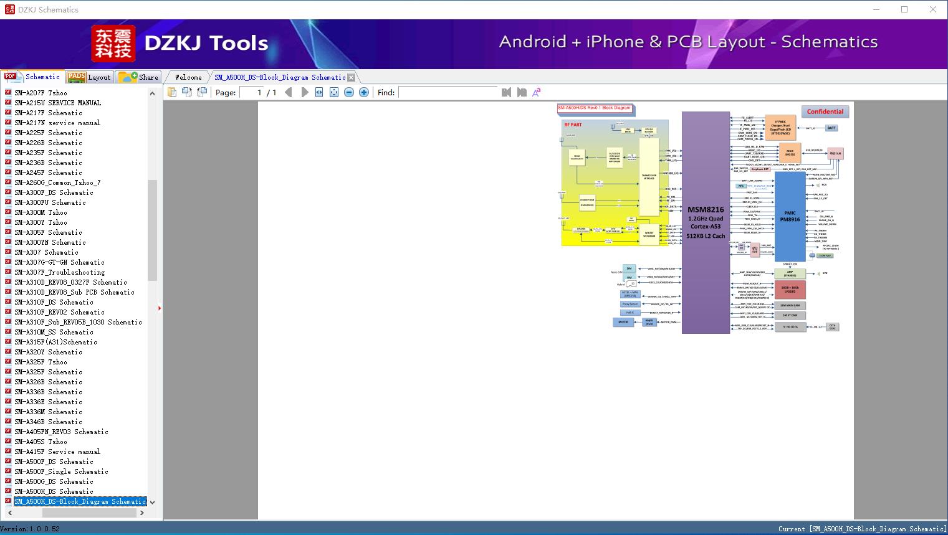This screenshot has height=535, width=948.
Task: Switch to the Schematic tab
Action: click(32, 77)
